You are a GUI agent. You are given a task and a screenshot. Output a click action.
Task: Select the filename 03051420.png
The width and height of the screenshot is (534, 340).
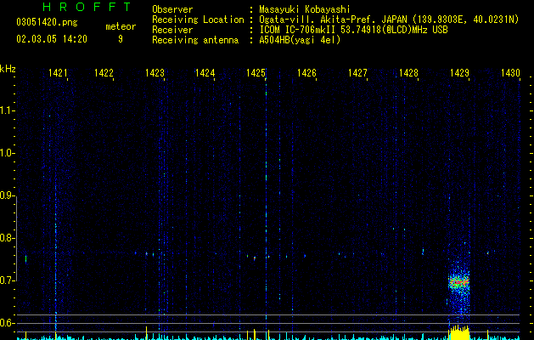click(x=47, y=22)
